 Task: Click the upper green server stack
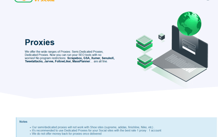click(x=144, y=42)
